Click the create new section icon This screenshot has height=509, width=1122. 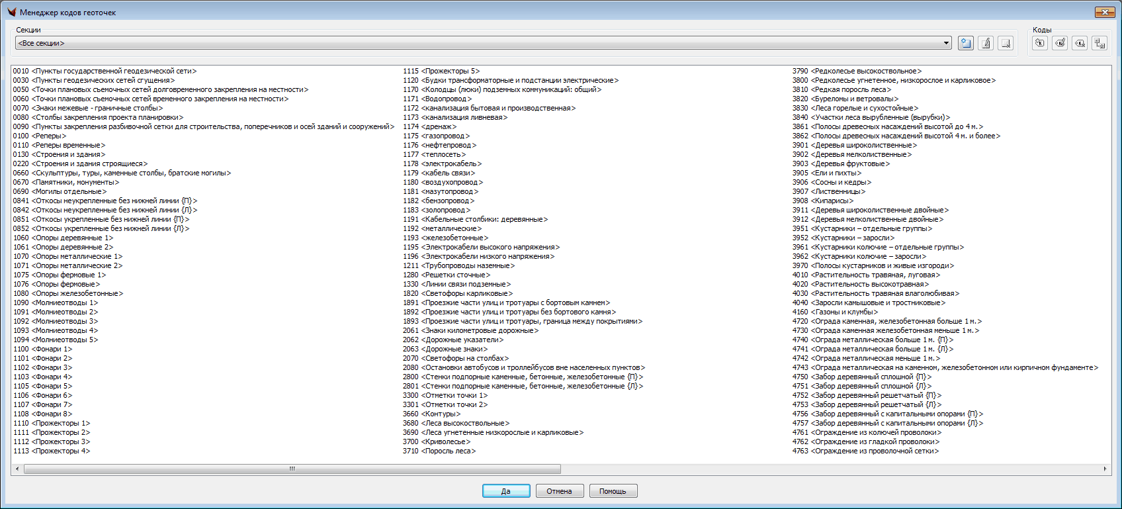tap(965, 43)
